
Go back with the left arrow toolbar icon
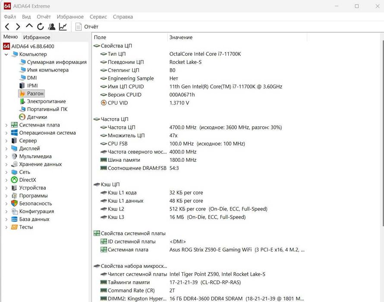click(7, 26)
